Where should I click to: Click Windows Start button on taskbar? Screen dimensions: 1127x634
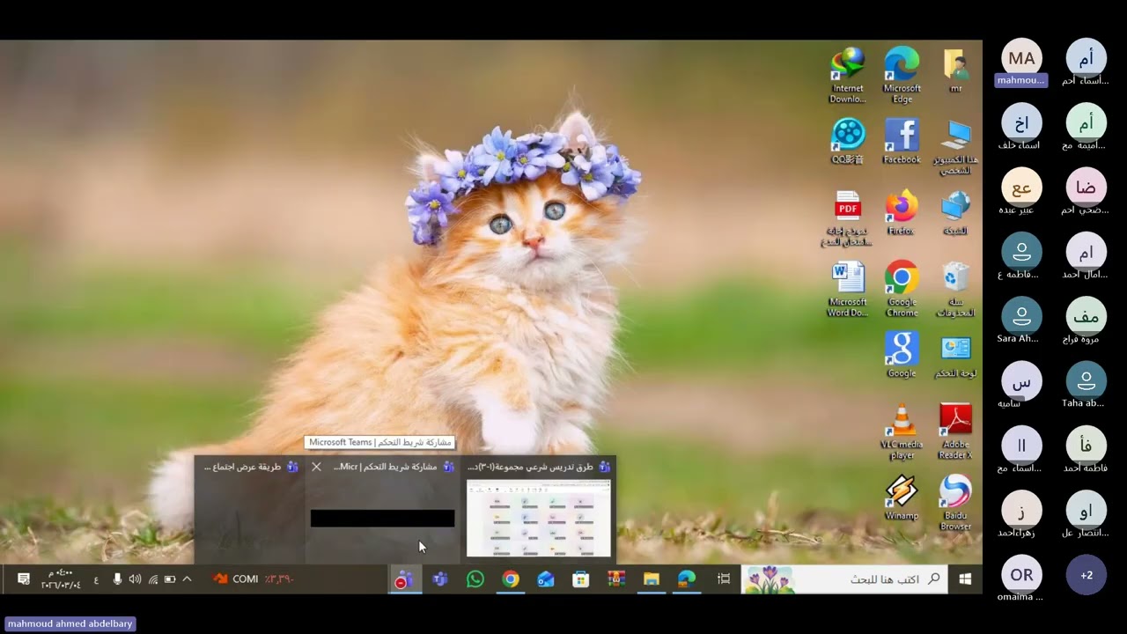(x=965, y=579)
